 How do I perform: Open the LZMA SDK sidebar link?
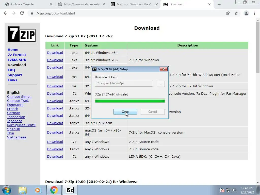click(17, 60)
